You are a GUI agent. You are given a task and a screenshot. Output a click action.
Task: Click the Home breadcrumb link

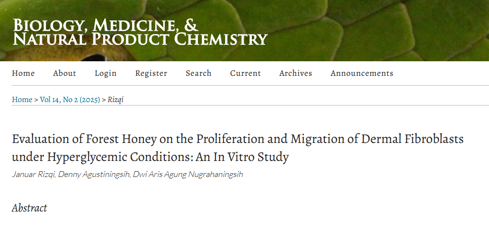coord(22,100)
